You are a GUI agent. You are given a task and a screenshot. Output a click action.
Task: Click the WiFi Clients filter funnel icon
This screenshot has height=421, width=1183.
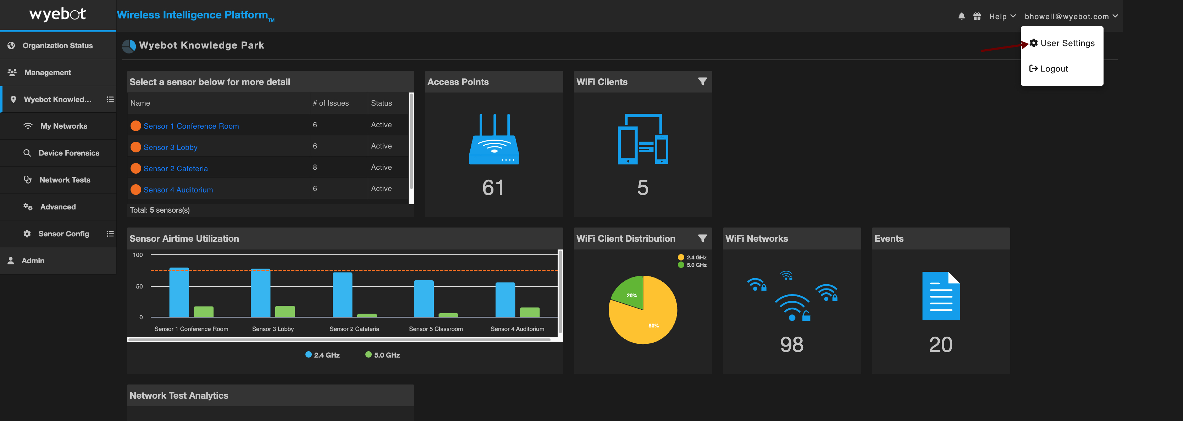702,82
